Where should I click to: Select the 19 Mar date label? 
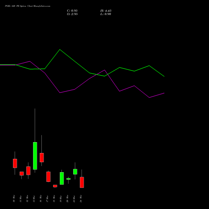click(x=61, y=199)
